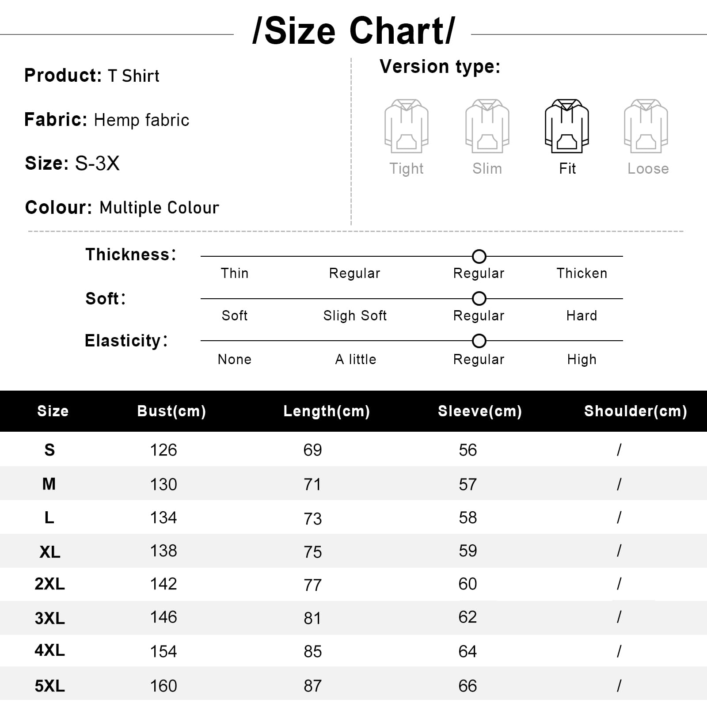Click the Soft slider handle
The height and width of the screenshot is (707, 707).
(x=479, y=299)
